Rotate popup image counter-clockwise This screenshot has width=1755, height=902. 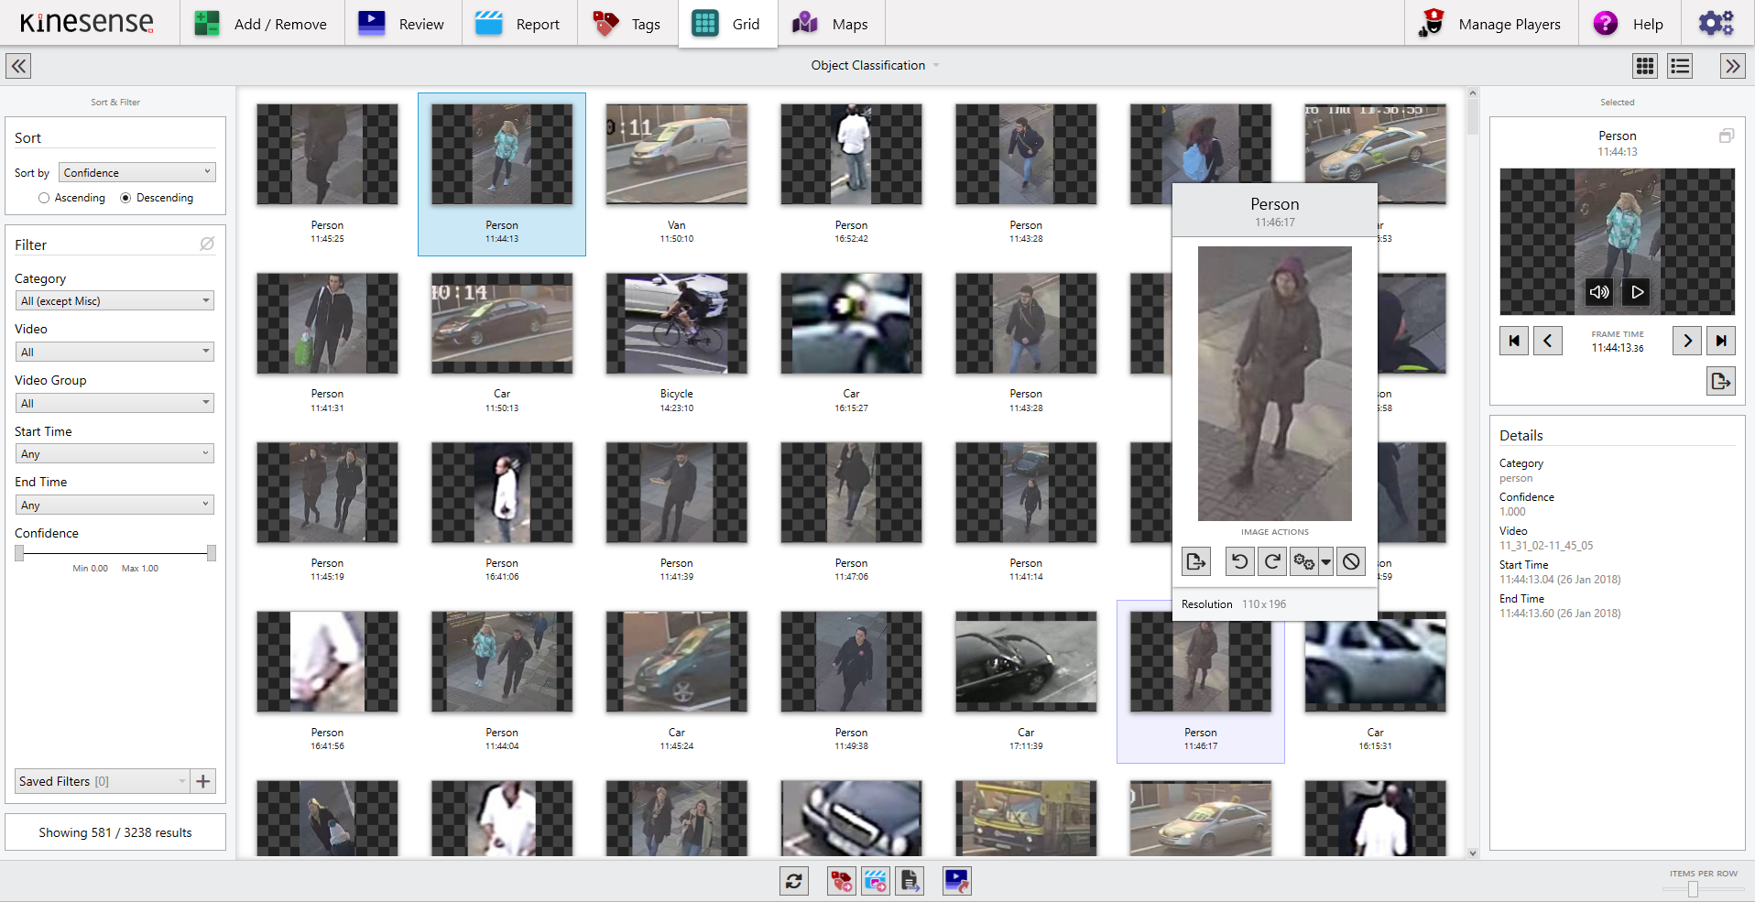pyautogui.click(x=1240, y=561)
